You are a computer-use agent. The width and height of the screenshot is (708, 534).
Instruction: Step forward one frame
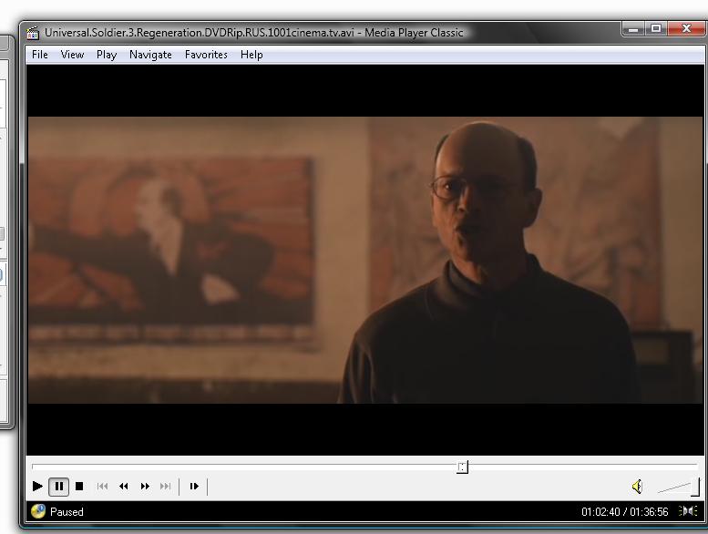(194, 486)
